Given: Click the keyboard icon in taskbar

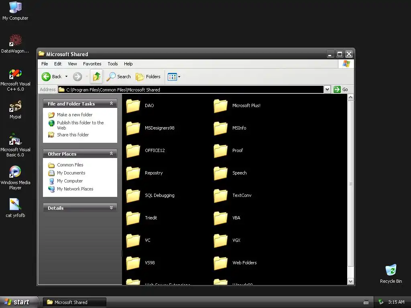Looking at the screenshot, I should pyautogui.click(x=366, y=302).
